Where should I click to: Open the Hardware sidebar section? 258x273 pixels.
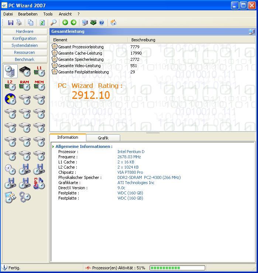click(x=25, y=31)
